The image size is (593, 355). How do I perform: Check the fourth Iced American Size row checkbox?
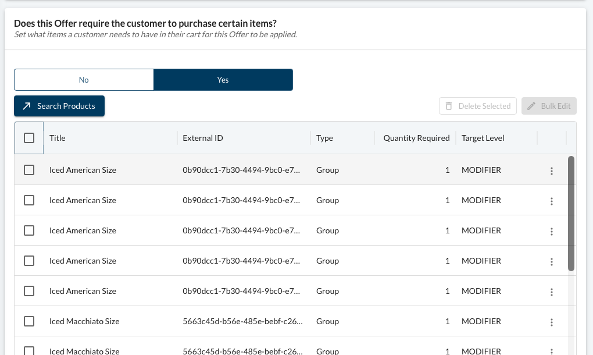click(29, 261)
